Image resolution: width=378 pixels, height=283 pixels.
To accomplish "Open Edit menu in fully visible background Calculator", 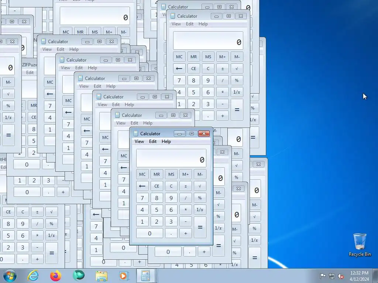I will (190, 24).
